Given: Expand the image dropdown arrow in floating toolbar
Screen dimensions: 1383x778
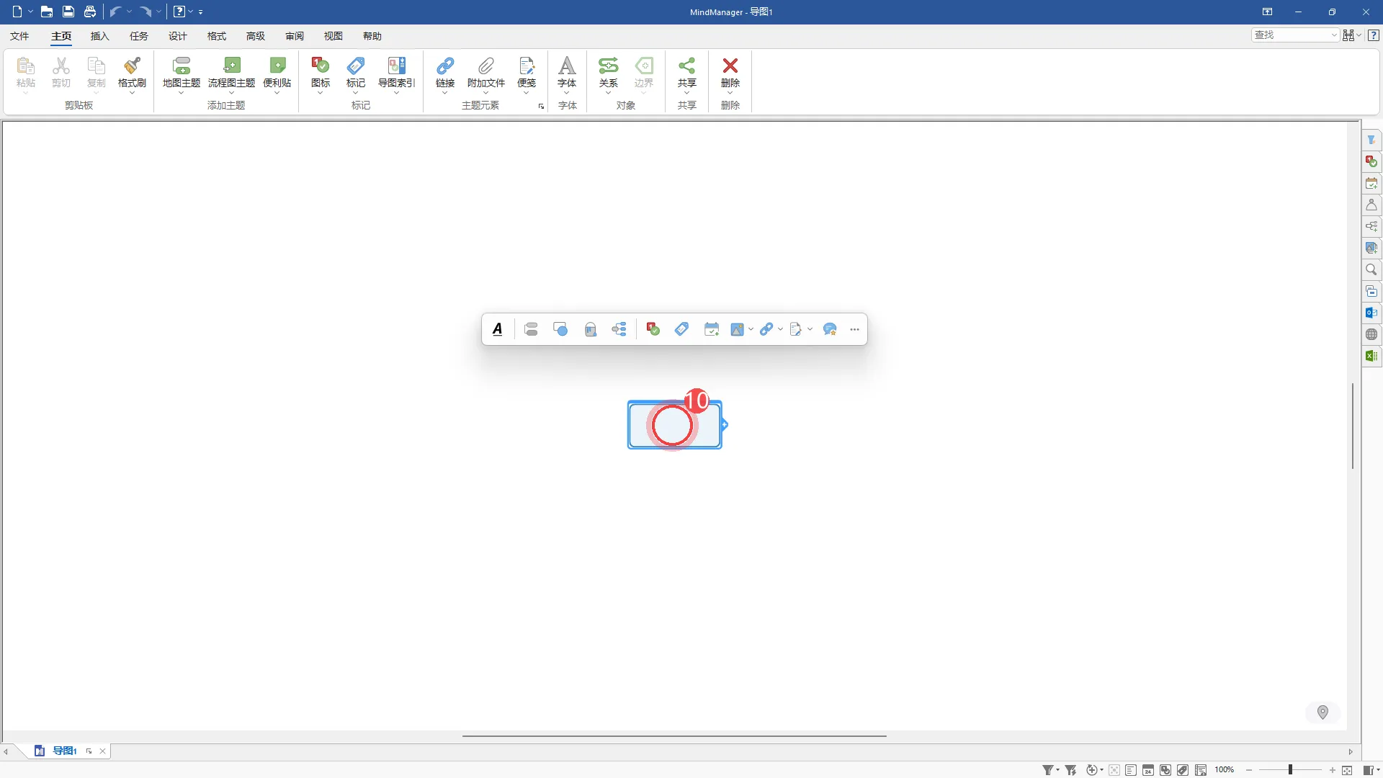Looking at the screenshot, I should [751, 329].
